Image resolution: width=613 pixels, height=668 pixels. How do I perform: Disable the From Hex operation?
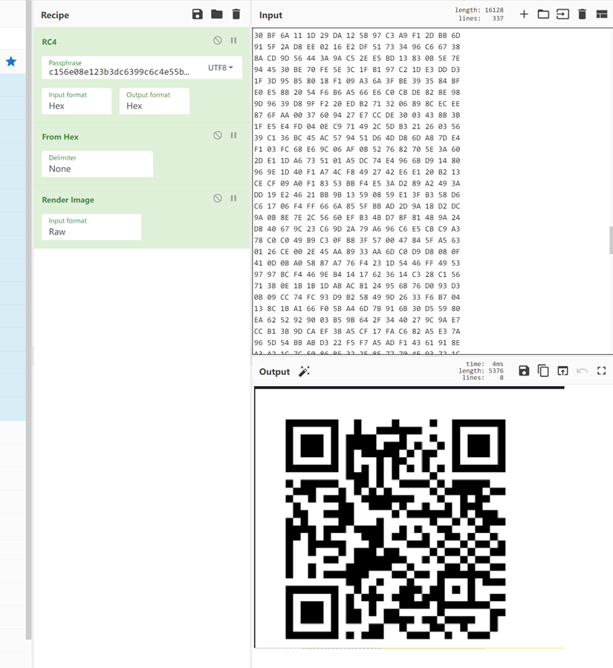(218, 135)
